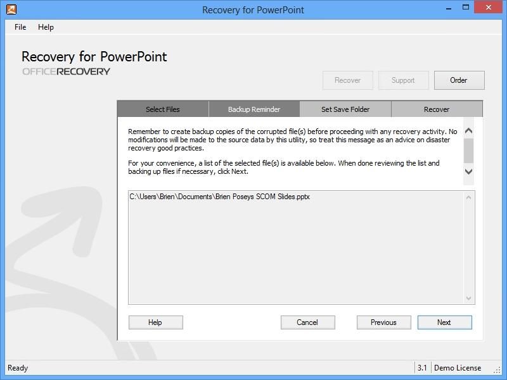
Task: Click the Order button
Action: point(459,80)
